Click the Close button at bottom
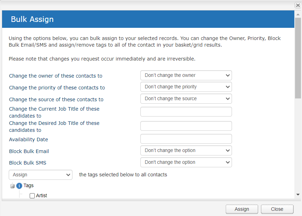Screen dimensions: 302x216 tap(277, 209)
